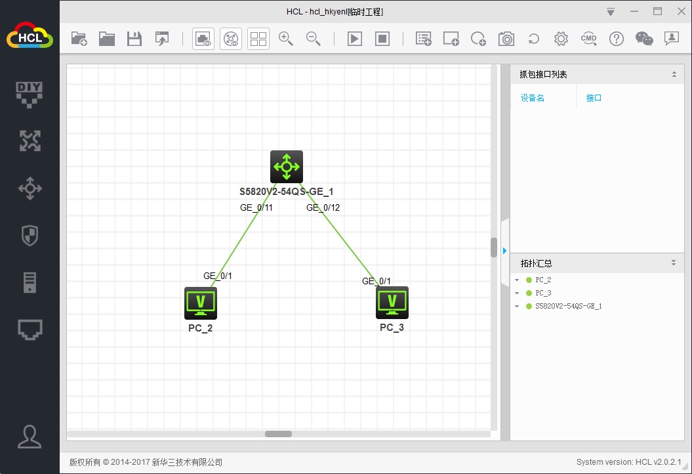Select the PC_2 device on canvas
This screenshot has width=692, height=474.
click(x=200, y=303)
